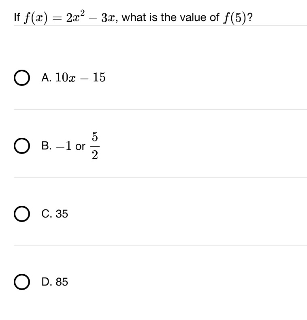The width and height of the screenshot is (307, 320).
Task: Click the 2x² − 3x formula in the question
Action: (x=92, y=17)
